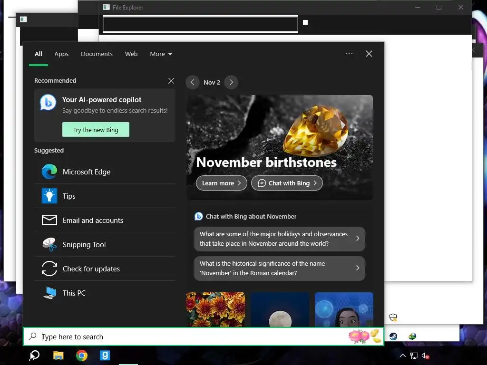Click the green globe tray icon
Image resolution: width=487 pixels, height=365 pixels.
click(x=412, y=336)
